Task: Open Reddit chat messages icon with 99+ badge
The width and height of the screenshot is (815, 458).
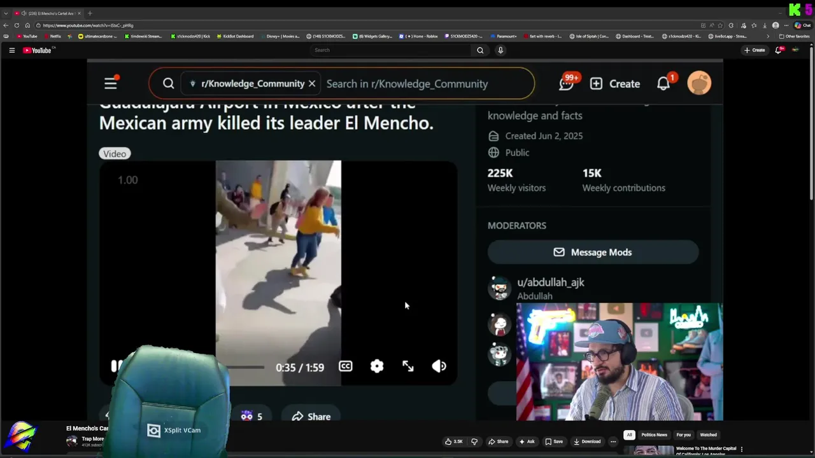Action: tap(567, 83)
